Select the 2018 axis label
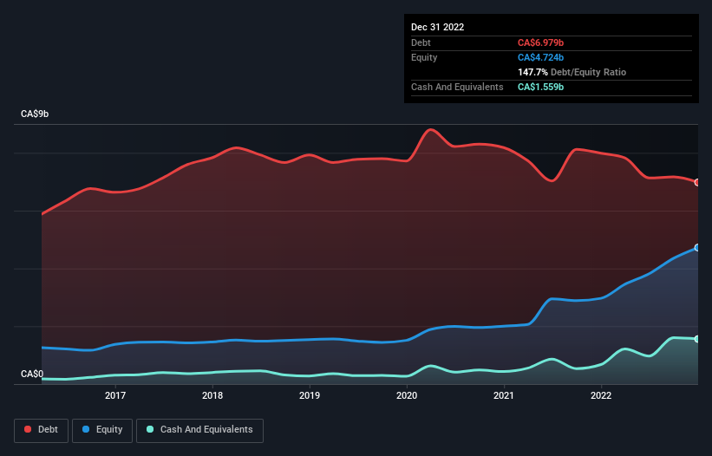Viewport: 712px width, 456px height. point(212,395)
